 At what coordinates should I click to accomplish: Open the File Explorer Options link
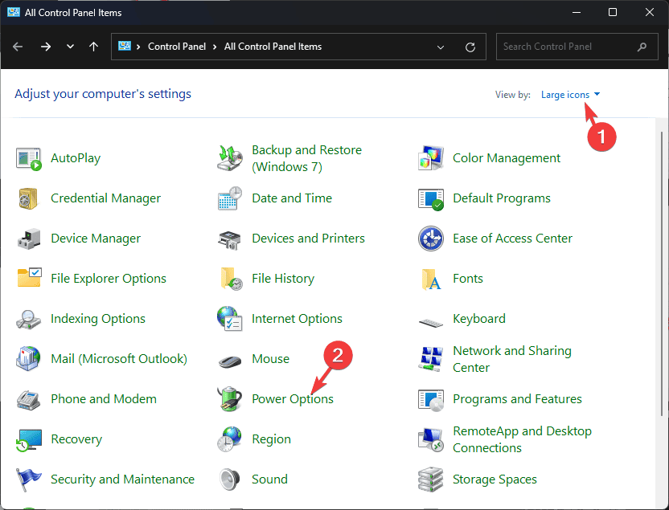(x=109, y=279)
